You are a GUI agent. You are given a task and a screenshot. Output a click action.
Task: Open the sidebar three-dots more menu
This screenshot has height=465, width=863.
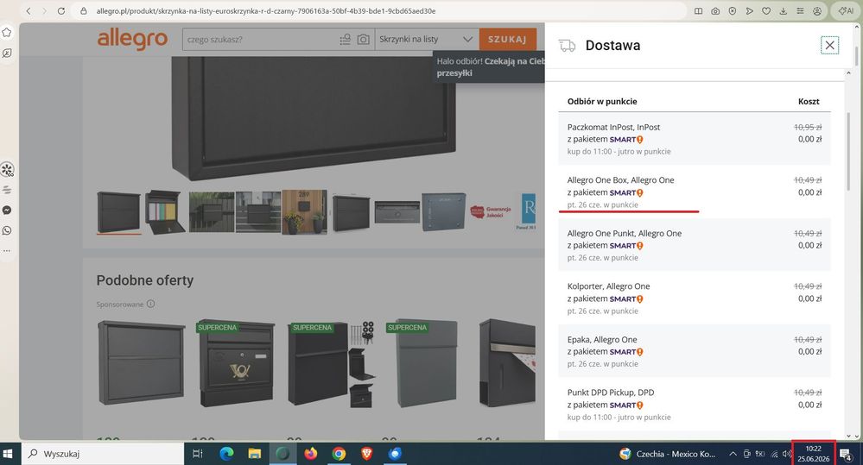7,251
